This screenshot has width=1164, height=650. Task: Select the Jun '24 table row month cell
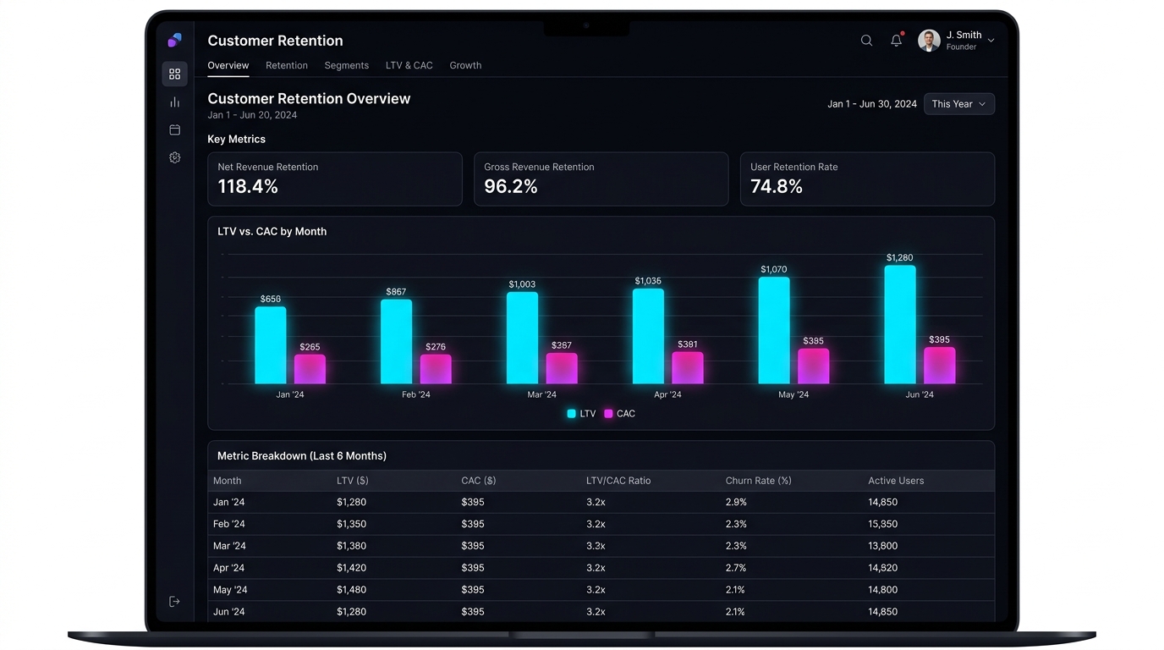point(228,612)
